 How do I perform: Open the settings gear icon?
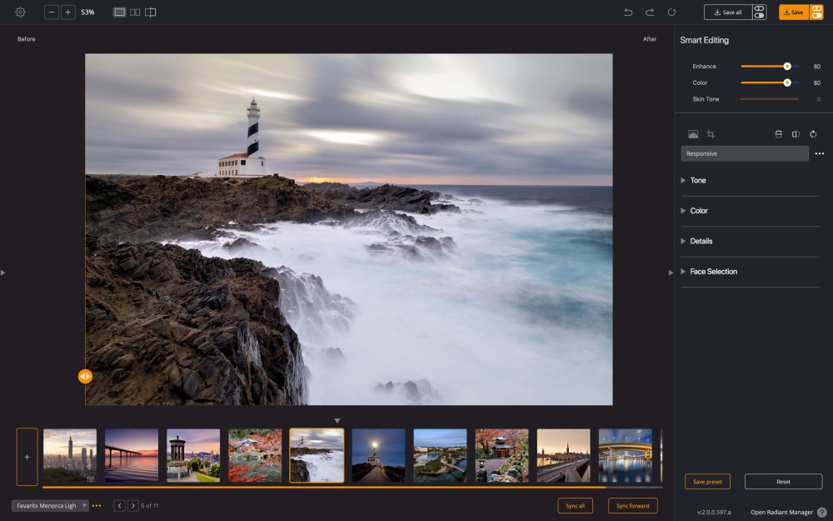pos(20,13)
